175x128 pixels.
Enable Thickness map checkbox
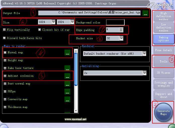click(x=5, y=107)
